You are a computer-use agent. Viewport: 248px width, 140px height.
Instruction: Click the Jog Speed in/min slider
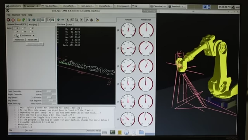coord(49,98)
